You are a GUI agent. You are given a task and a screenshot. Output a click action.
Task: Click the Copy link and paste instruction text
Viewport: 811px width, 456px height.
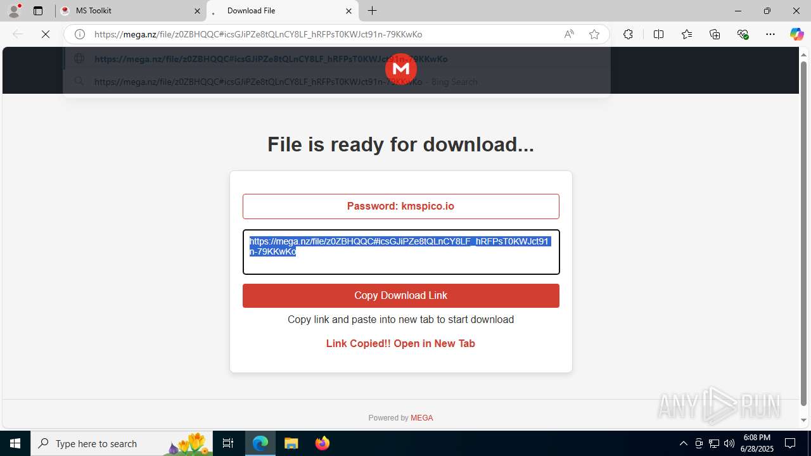(400, 320)
